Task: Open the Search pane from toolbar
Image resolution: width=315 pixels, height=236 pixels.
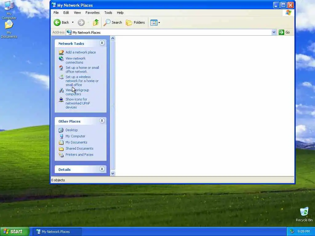Action: [113, 22]
